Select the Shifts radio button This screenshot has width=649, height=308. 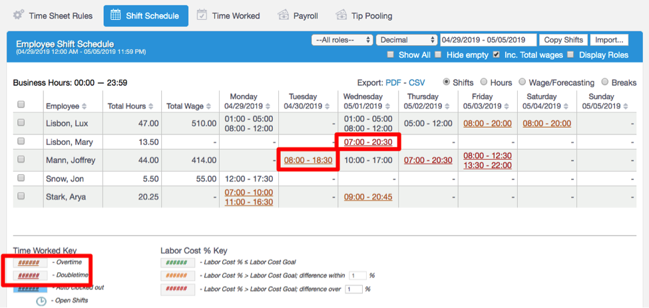coord(446,82)
